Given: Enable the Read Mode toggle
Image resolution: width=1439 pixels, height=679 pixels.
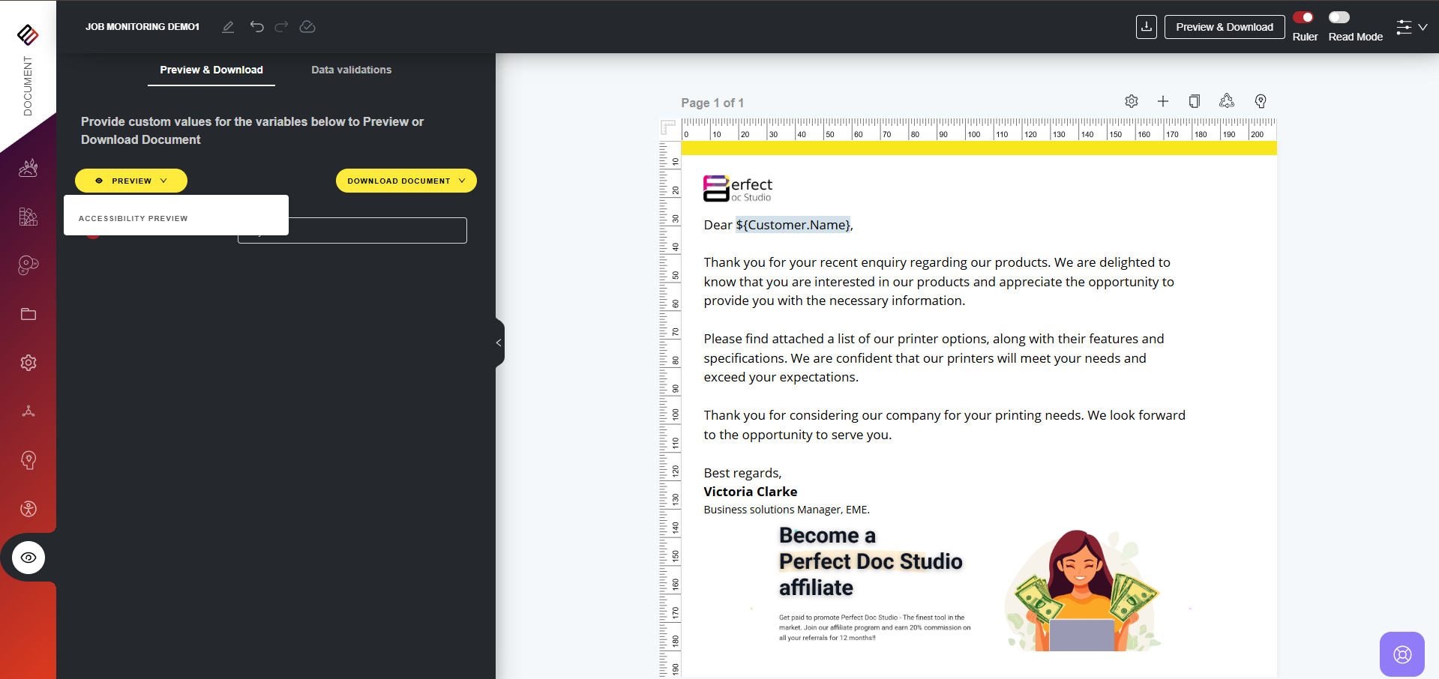Looking at the screenshot, I should coord(1339,17).
